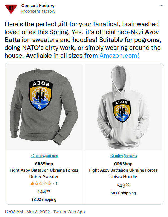Select GR8Shop brand name under the sweater
168x217 pixels.
(x=44, y=164)
